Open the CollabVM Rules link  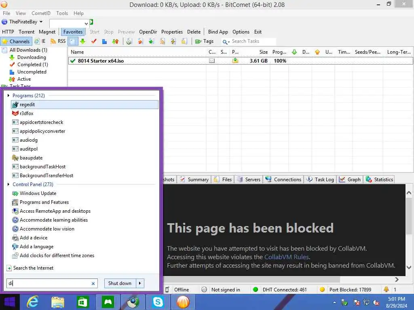point(287,257)
